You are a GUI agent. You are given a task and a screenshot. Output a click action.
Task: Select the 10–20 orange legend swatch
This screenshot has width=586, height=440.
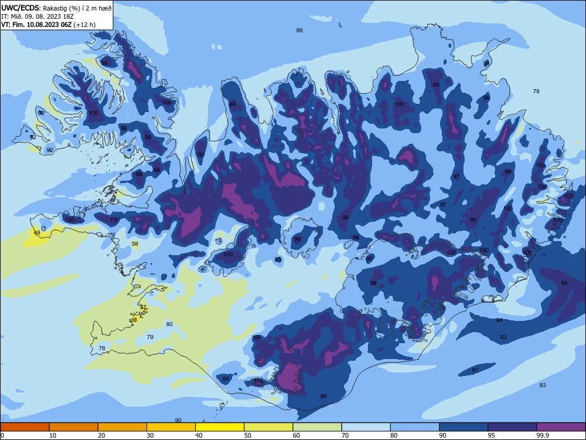(x=74, y=427)
